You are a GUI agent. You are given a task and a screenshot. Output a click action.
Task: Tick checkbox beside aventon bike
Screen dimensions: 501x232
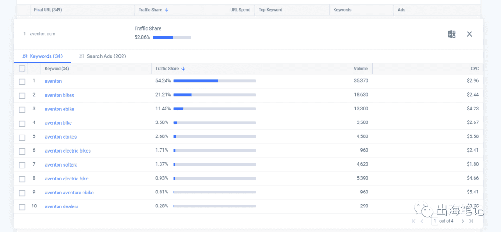point(22,123)
